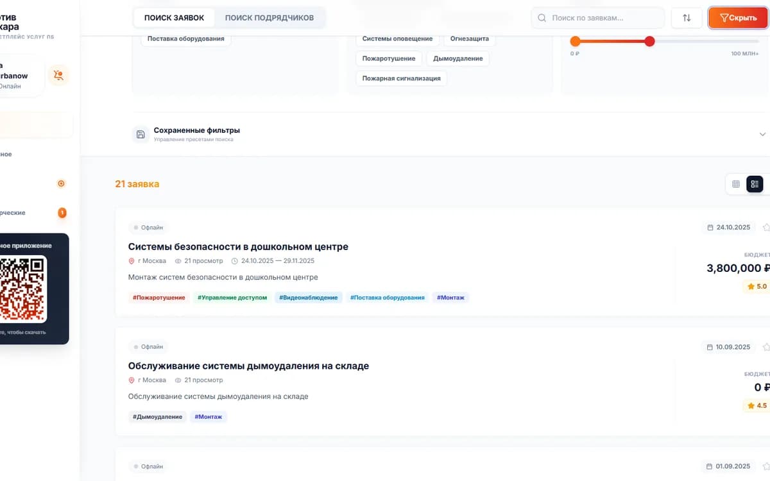Viewport: 770px width, 481px height.
Task: Click #Дымоудаление tag on warehouse request
Action: tap(158, 417)
